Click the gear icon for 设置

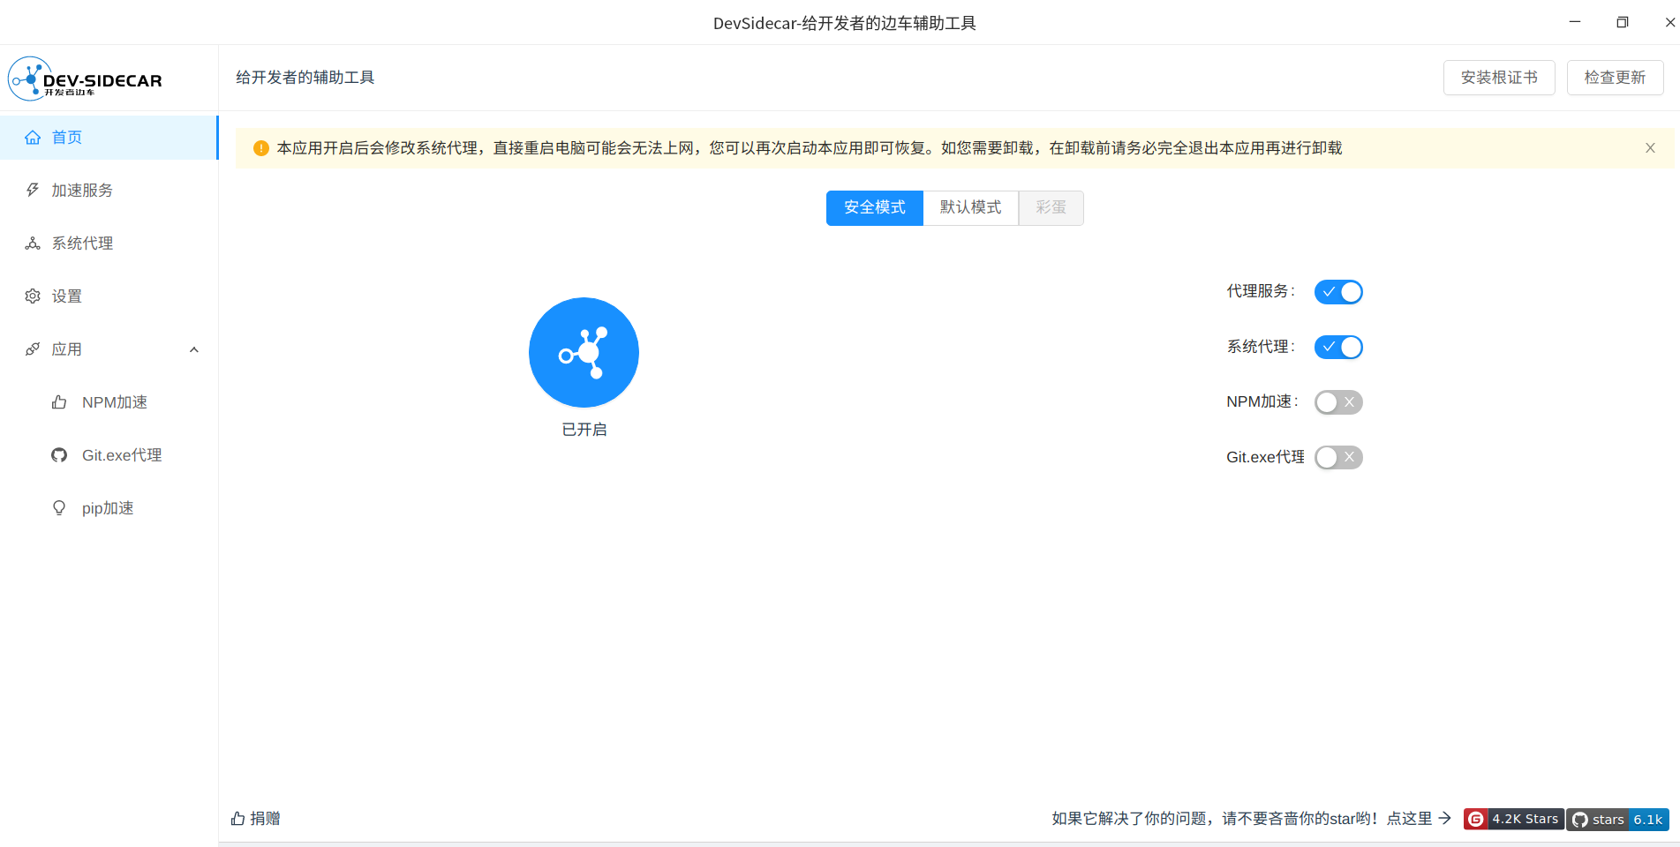[x=33, y=296]
